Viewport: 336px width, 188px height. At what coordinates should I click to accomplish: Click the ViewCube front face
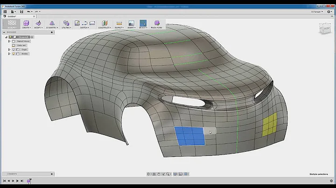326,28
